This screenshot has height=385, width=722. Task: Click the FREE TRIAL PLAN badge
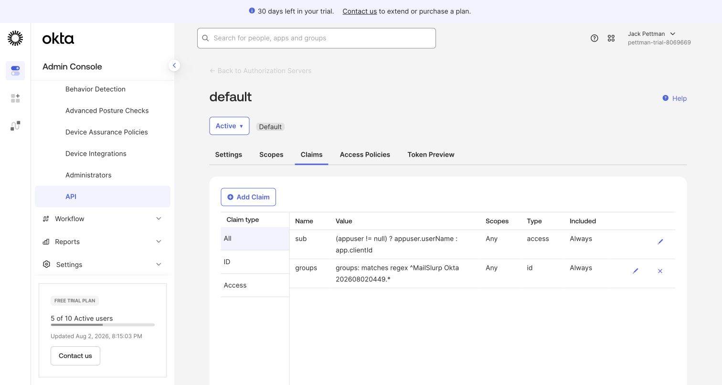[74, 300]
